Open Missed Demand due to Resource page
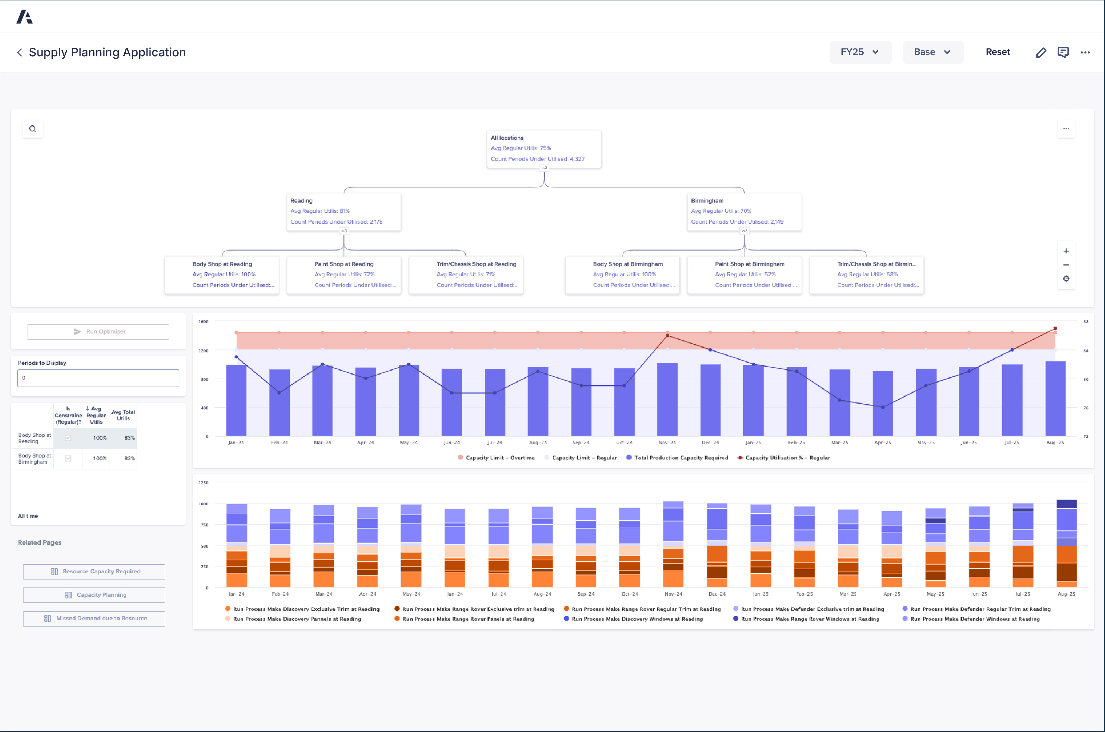Image resolution: width=1105 pixels, height=732 pixels. 94,618
